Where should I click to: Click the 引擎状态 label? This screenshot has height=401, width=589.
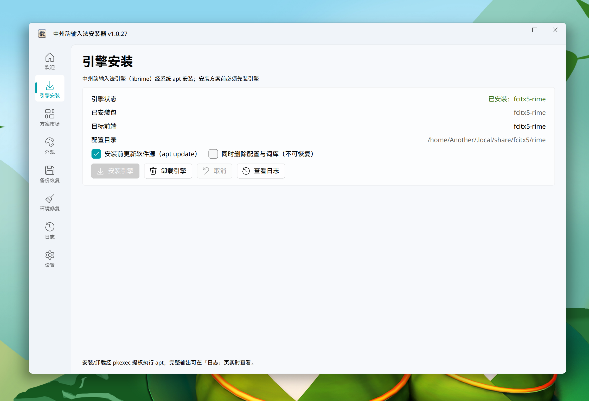coord(104,99)
